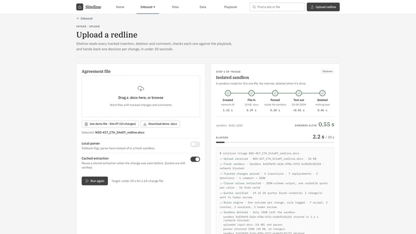Click the Siteline logo icon
The height and width of the screenshot is (234, 416).
[79, 7]
